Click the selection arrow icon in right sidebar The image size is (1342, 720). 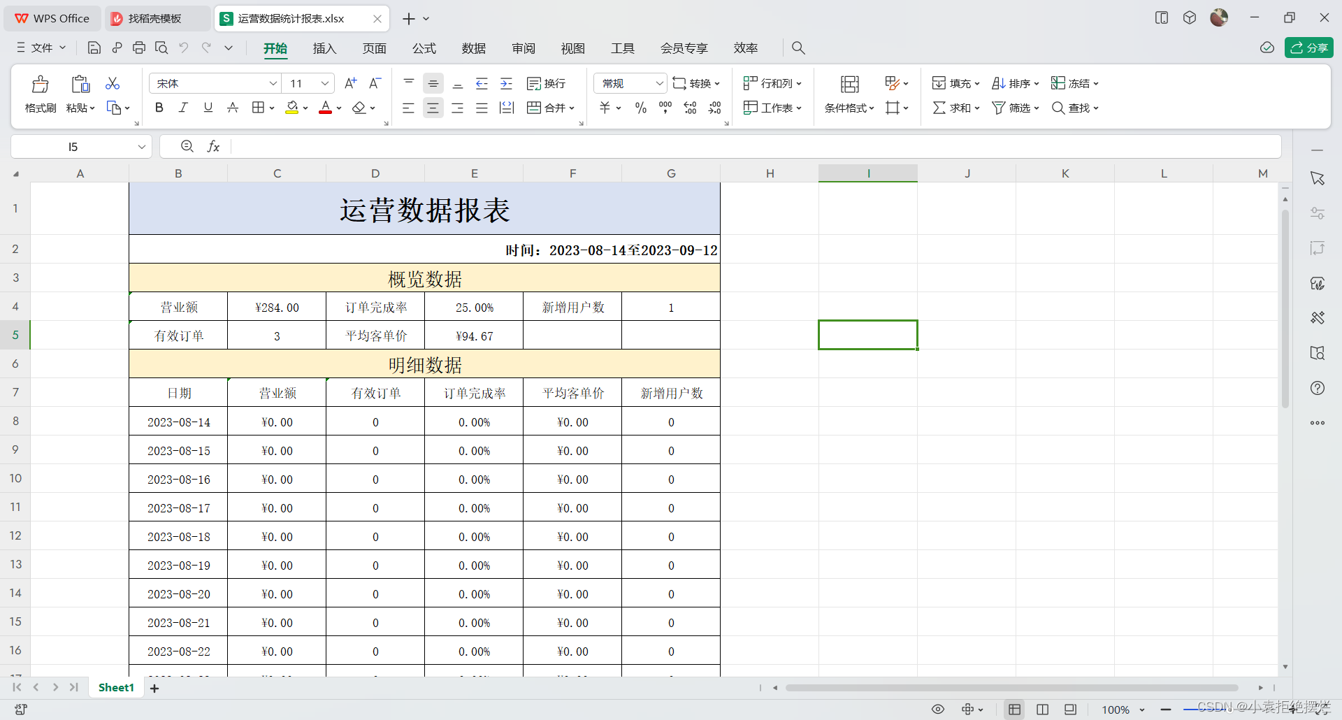coord(1318,178)
